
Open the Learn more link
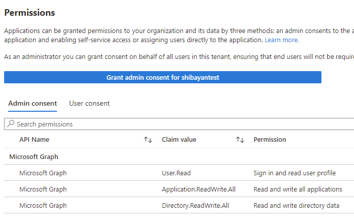tap(282, 40)
